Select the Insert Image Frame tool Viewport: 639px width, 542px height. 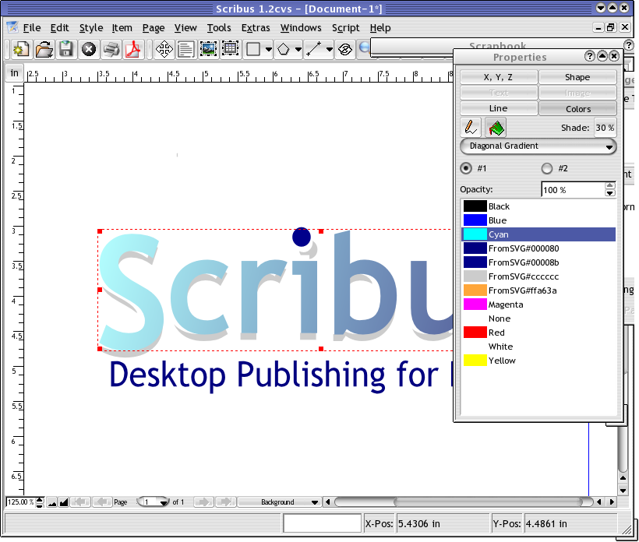pyautogui.click(x=208, y=50)
